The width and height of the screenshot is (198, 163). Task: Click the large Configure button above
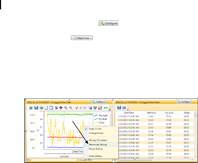tap(108, 23)
